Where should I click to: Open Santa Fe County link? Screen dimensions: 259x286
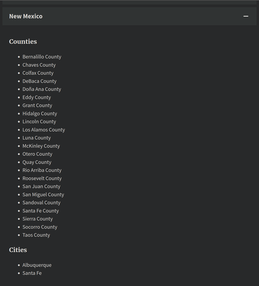[x=40, y=211]
